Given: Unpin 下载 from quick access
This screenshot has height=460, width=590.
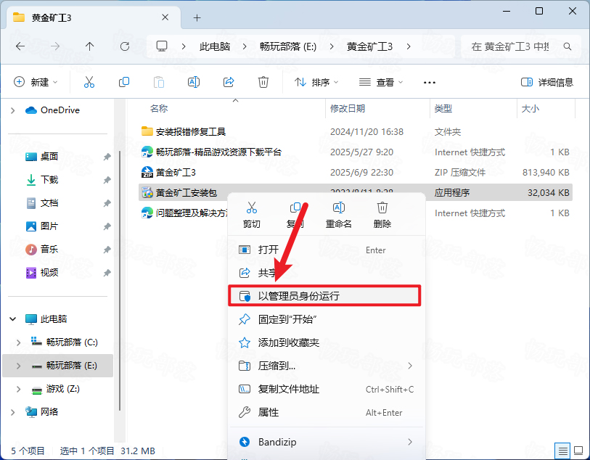Looking at the screenshot, I should [107, 180].
